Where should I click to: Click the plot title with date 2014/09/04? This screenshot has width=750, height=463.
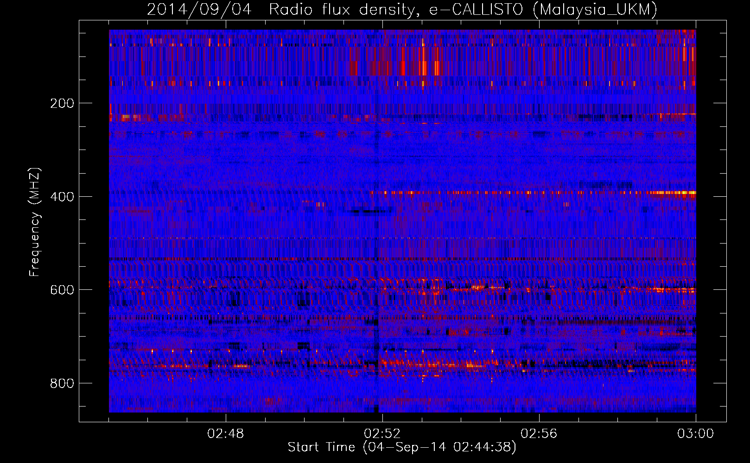402,9
